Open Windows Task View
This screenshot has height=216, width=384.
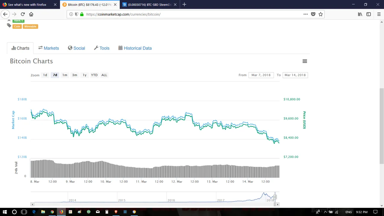pos(24,212)
